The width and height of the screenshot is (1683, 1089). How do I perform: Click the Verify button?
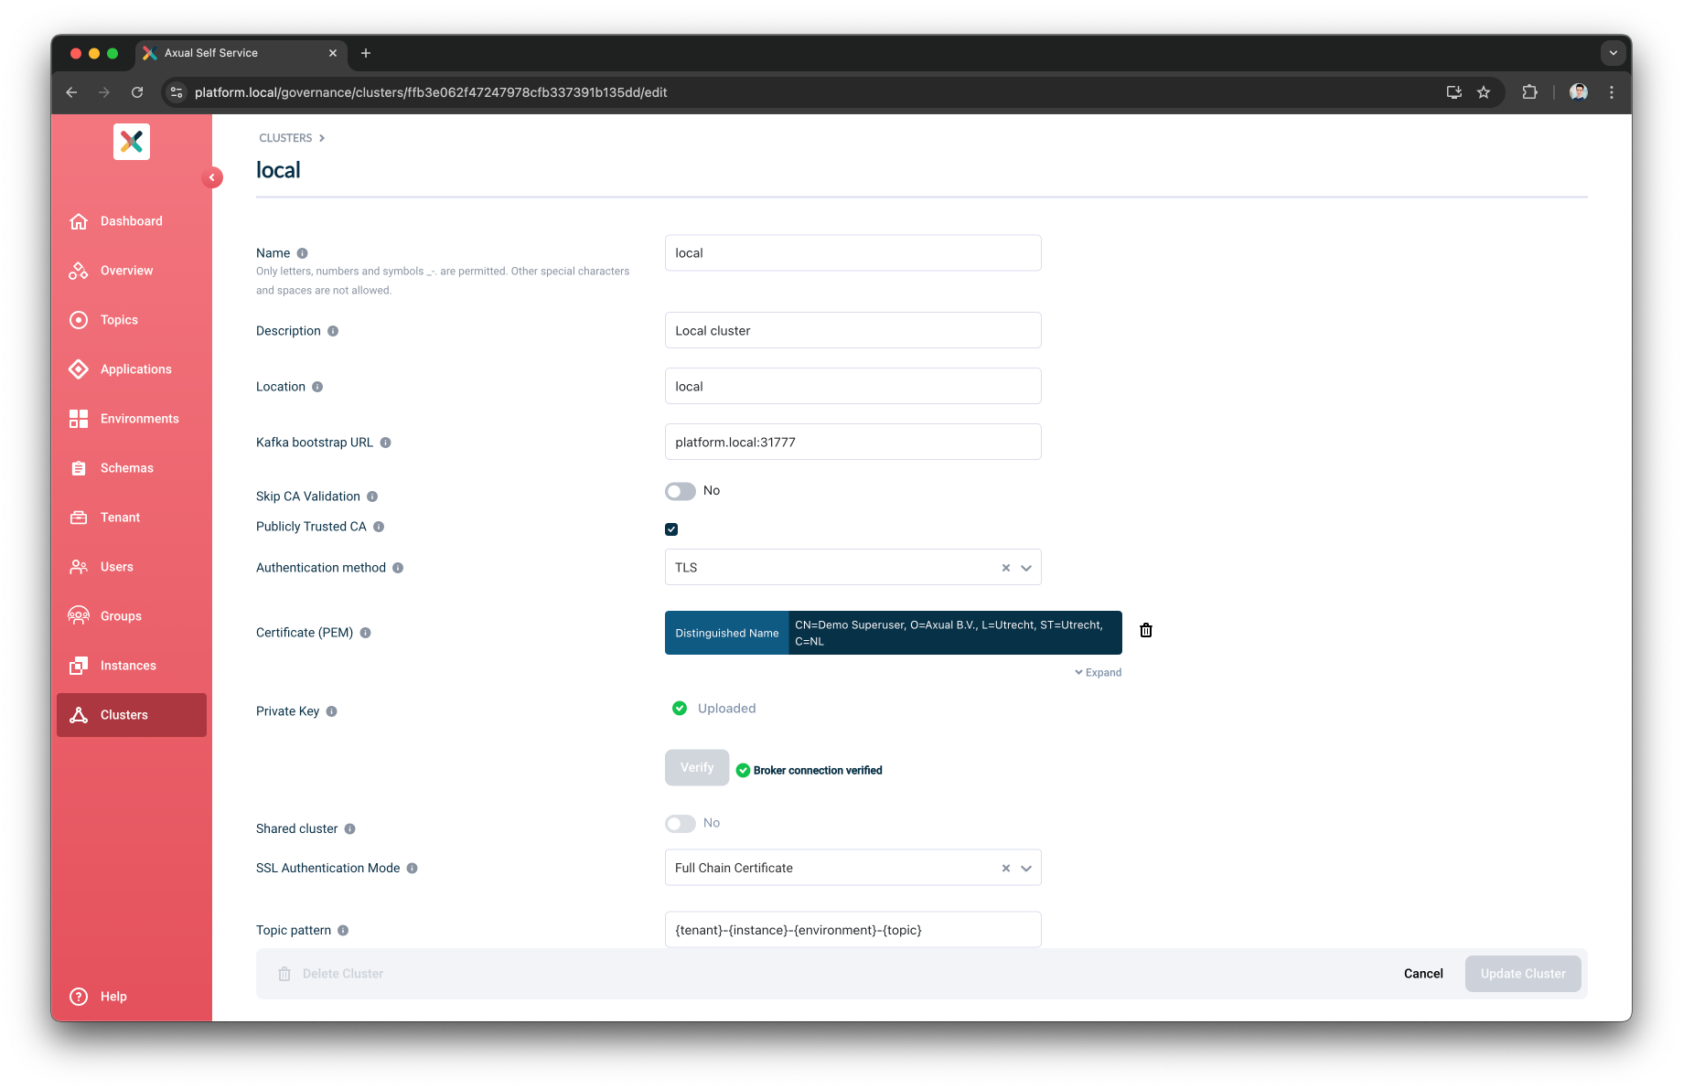tap(697, 768)
